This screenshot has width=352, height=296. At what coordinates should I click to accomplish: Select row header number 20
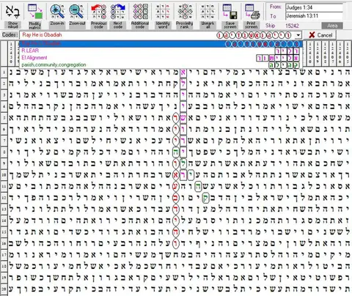(x=4, y=289)
